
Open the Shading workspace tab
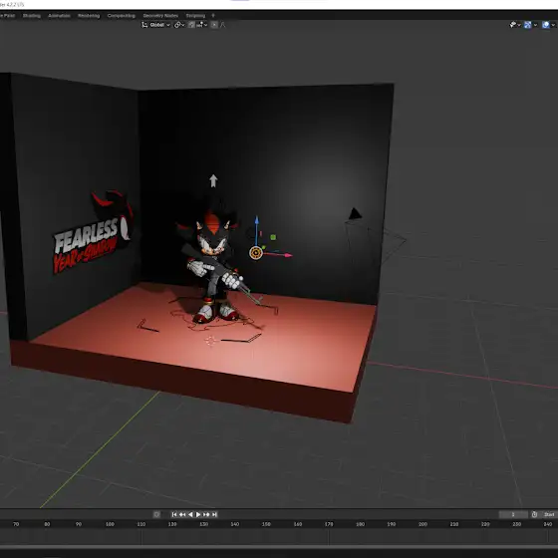pyautogui.click(x=32, y=16)
